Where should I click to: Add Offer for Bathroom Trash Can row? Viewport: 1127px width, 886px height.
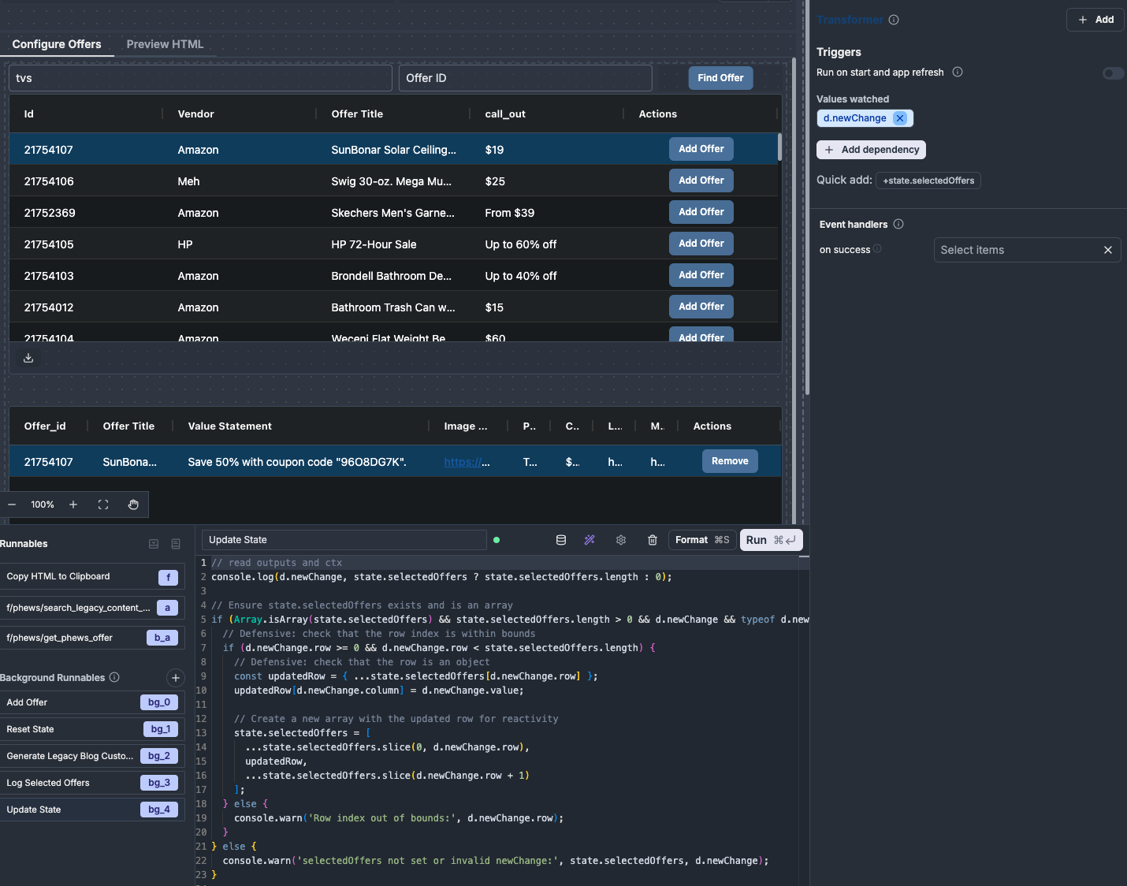coord(701,307)
